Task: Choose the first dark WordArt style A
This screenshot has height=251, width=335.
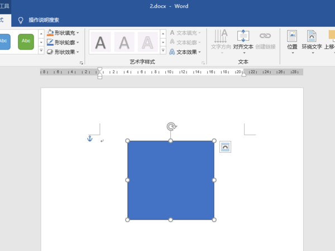Action: 100,42
